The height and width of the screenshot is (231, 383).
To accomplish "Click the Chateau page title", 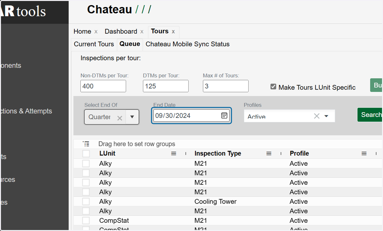I will (109, 10).
